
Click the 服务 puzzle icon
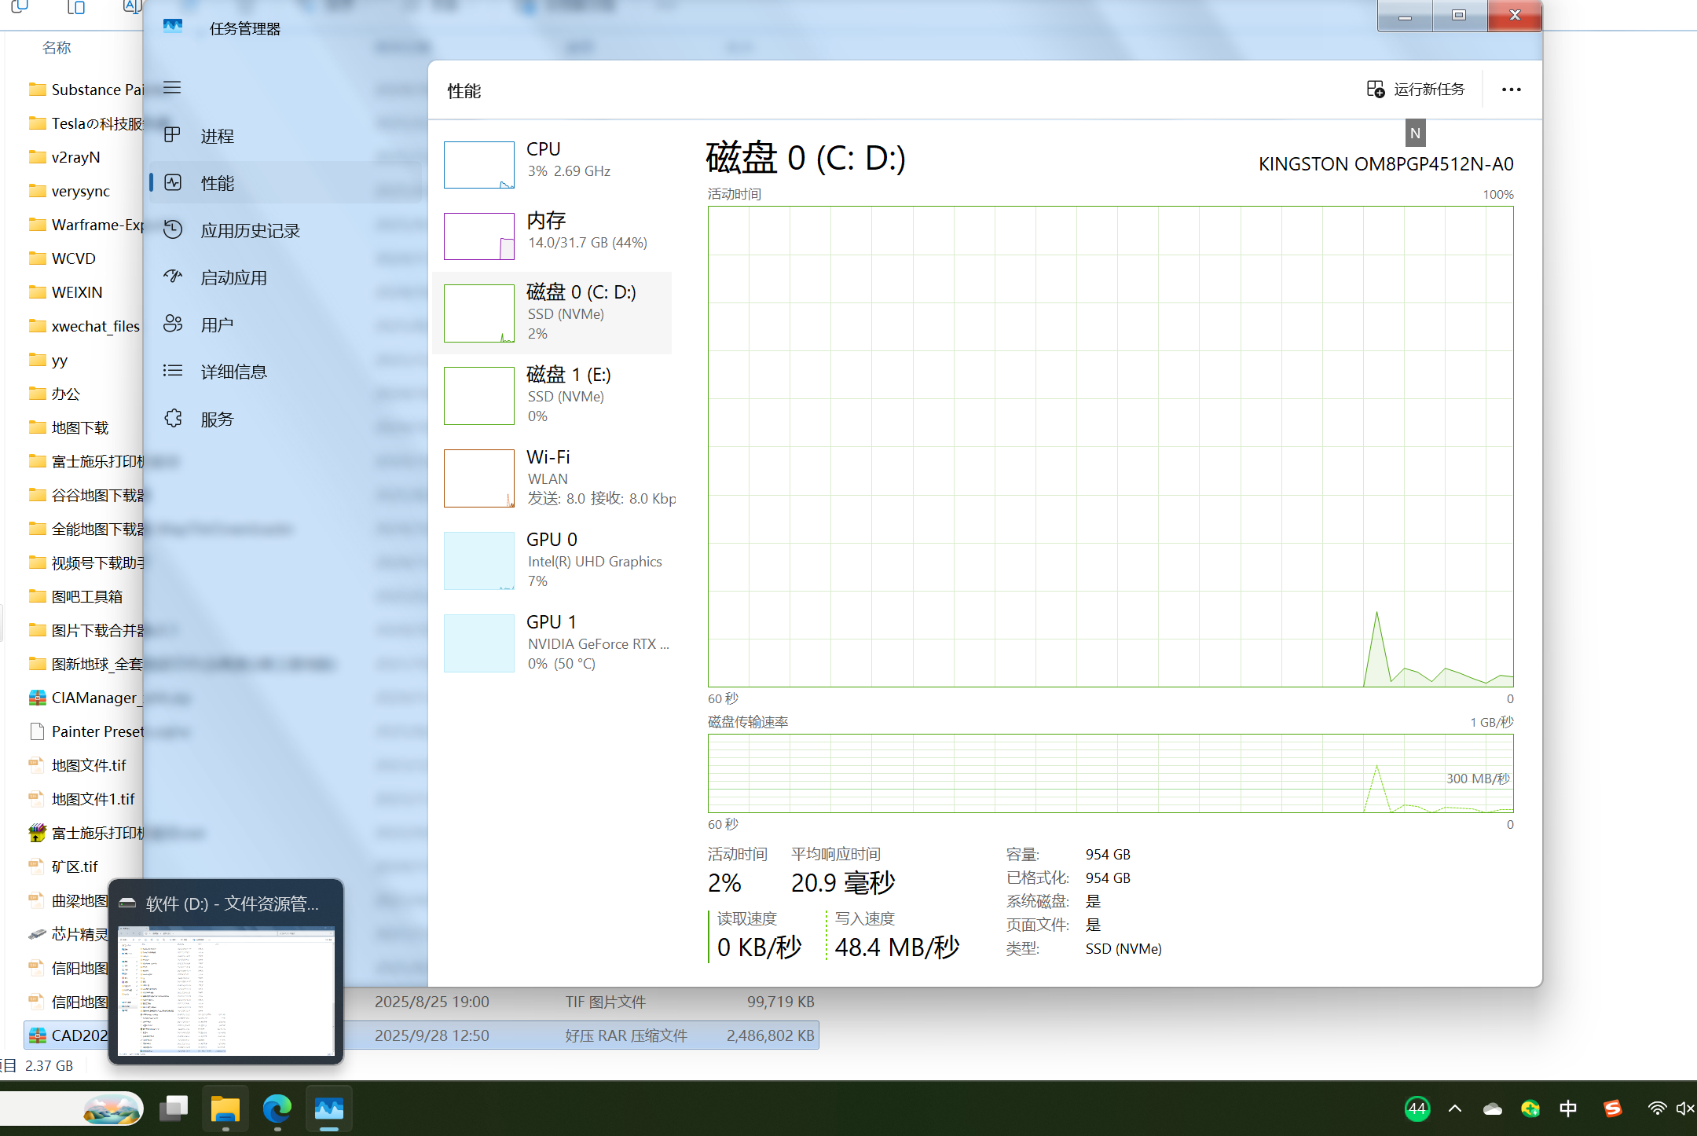point(173,418)
